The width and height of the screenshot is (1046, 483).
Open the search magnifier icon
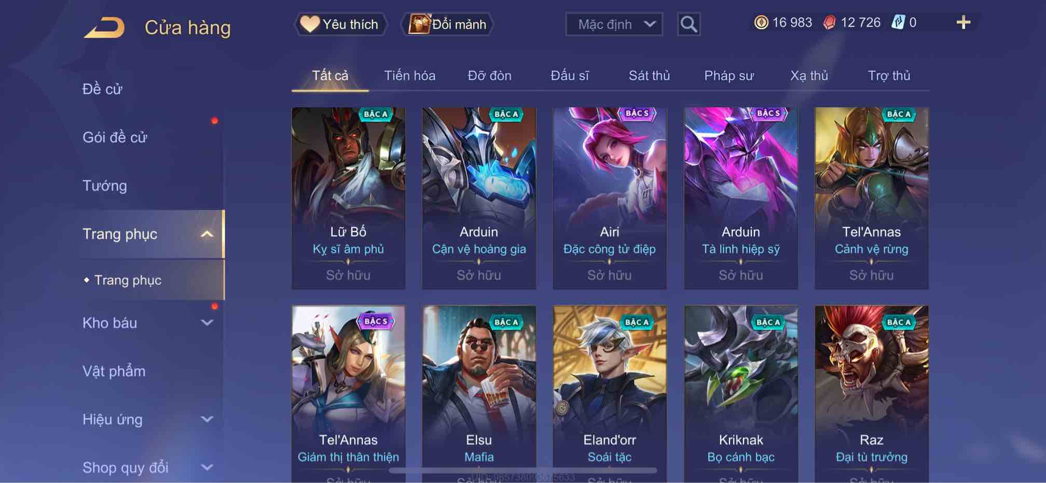pos(689,24)
